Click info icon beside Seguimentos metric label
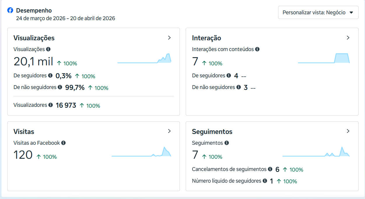The image size is (365, 199). tap(227, 143)
